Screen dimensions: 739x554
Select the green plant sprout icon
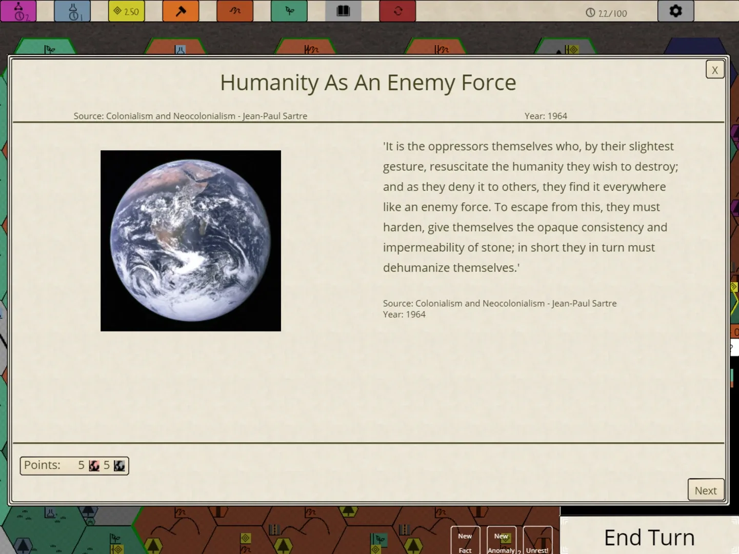289,11
